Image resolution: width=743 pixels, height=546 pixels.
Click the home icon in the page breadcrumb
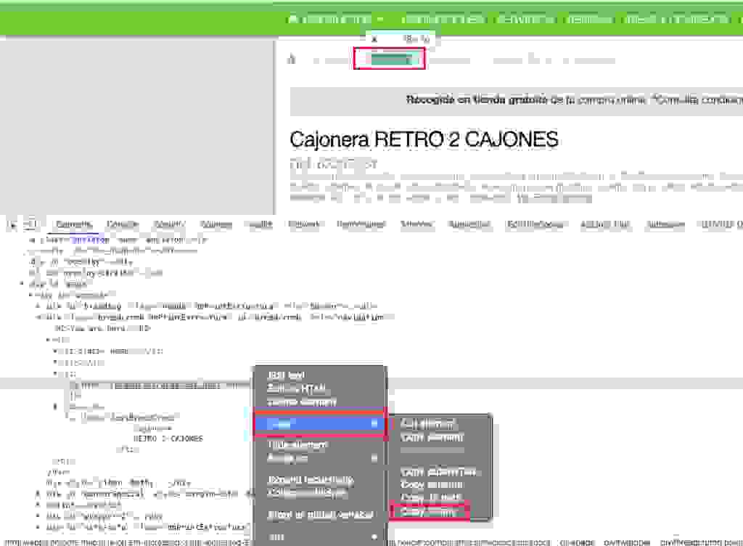coord(292,60)
